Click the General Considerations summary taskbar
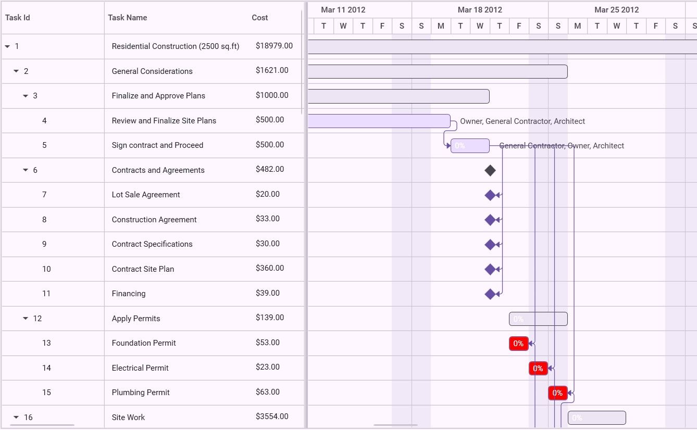The height and width of the screenshot is (430, 697). pos(438,71)
